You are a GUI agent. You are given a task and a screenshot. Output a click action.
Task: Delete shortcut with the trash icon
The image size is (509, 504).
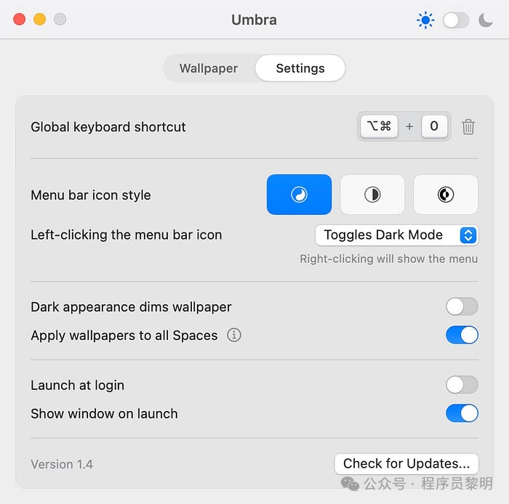[468, 126]
